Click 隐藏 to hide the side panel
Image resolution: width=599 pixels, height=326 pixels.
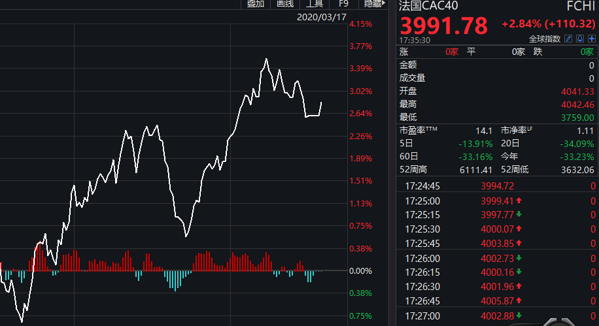(374, 4)
